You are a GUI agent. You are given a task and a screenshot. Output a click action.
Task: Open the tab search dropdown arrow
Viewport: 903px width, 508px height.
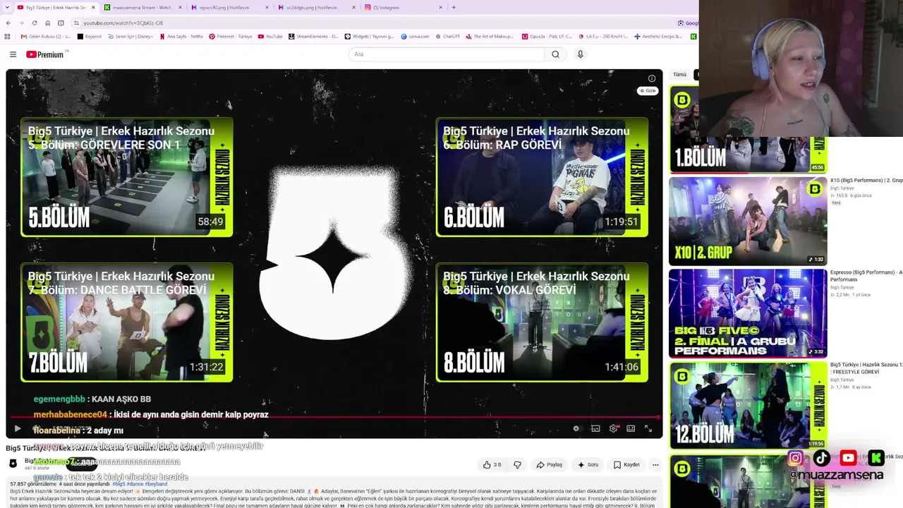(7, 8)
